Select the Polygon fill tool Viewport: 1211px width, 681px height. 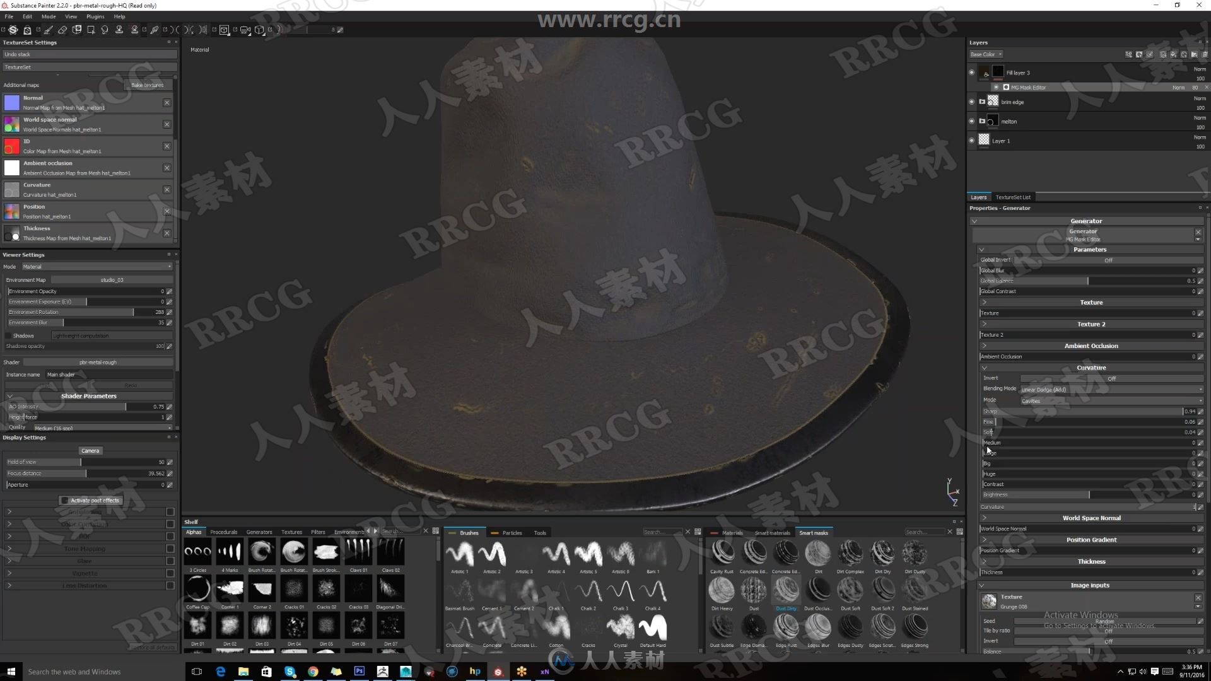tap(91, 30)
